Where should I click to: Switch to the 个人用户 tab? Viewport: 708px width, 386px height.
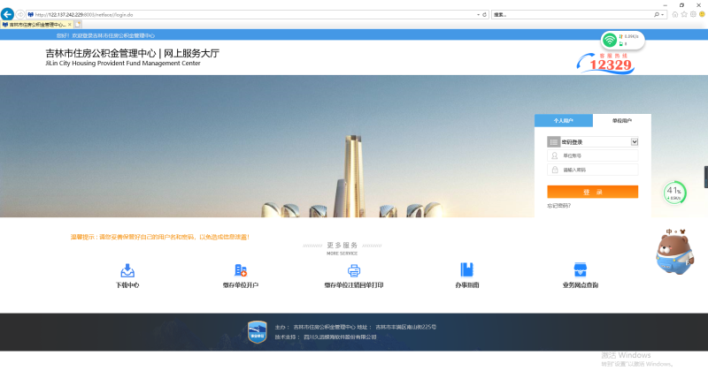[x=563, y=120]
